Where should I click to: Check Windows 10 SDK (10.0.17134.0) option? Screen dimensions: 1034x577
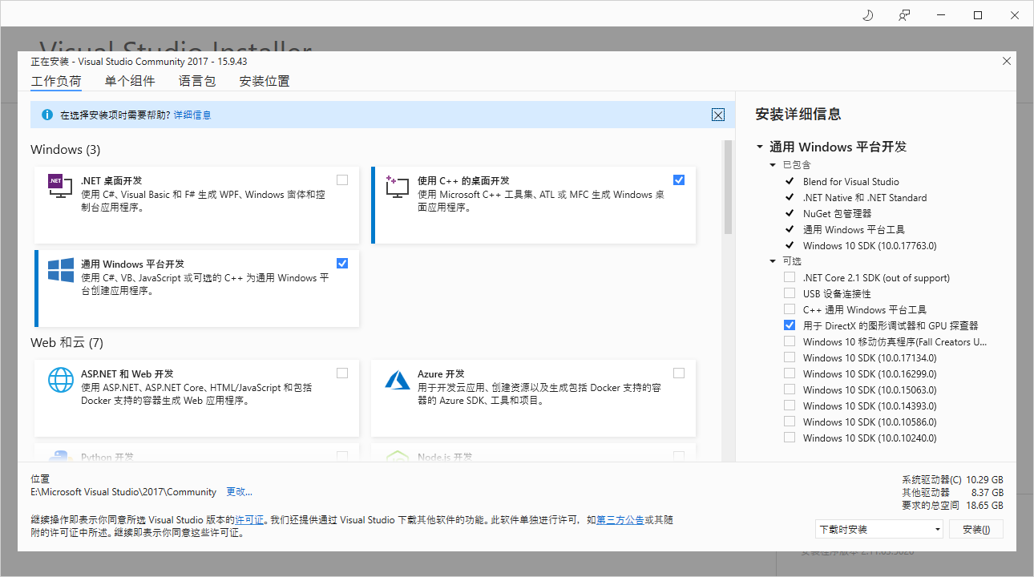point(790,357)
